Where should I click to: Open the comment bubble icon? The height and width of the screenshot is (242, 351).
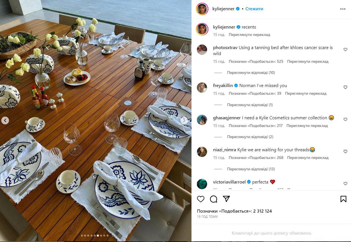(214, 199)
